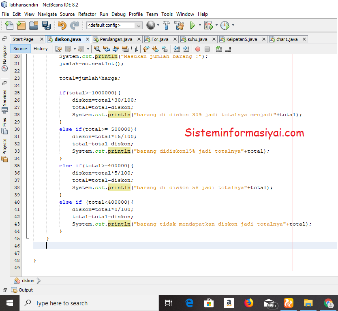Run the project with the green Run icon

[193, 25]
